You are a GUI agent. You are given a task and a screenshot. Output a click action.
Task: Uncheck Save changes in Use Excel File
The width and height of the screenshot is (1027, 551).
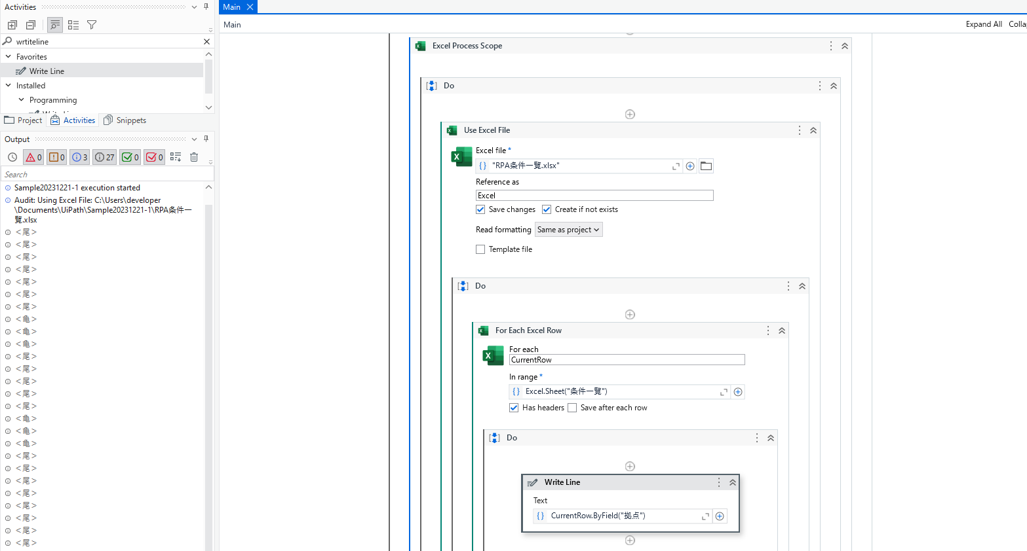coord(480,209)
